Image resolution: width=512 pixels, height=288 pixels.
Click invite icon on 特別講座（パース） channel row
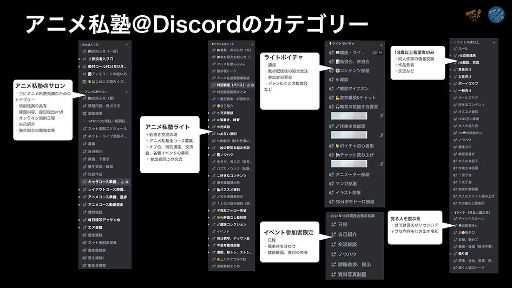pyautogui.click(x=248, y=85)
